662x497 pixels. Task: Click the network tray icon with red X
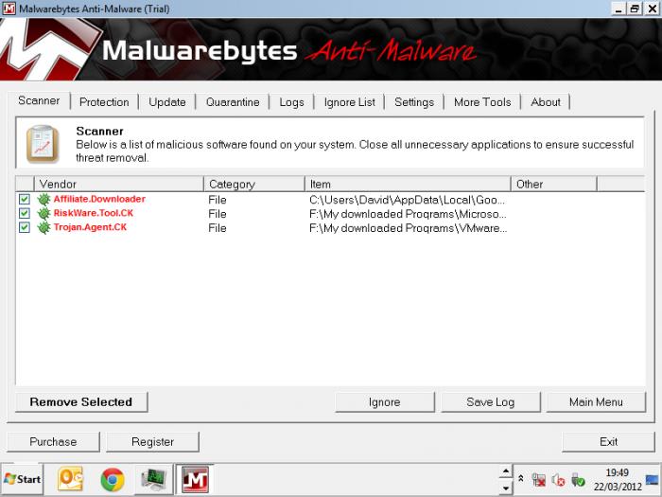539,480
